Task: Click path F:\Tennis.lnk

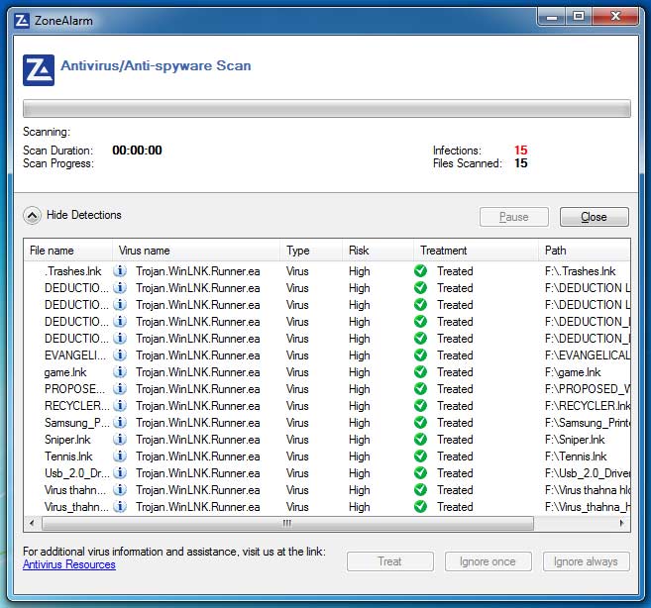Action: point(576,456)
